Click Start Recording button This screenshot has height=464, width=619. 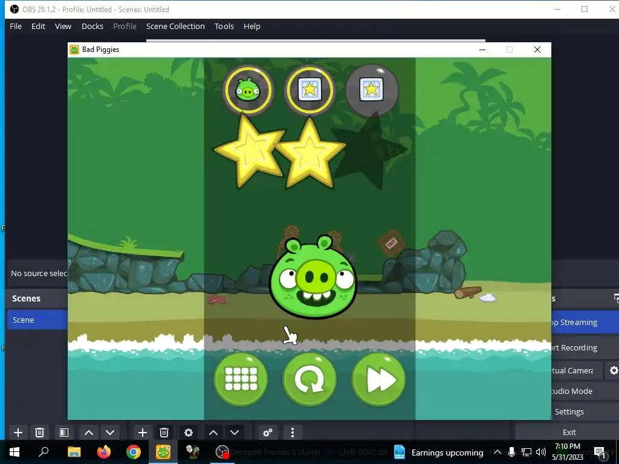tap(585, 347)
